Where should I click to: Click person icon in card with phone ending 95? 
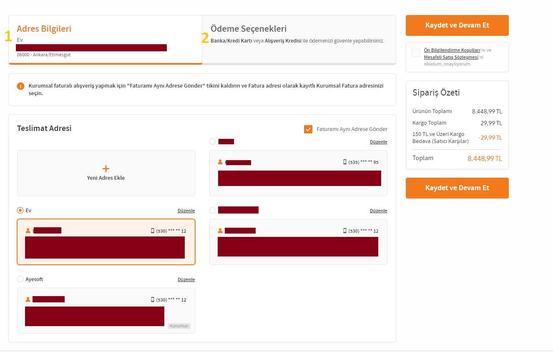click(220, 162)
